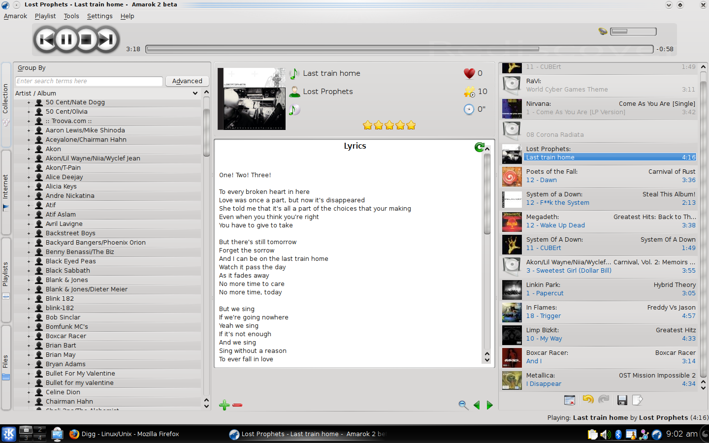Expand the Akon artist node
This screenshot has height=443, width=709.
pyautogui.click(x=29, y=149)
